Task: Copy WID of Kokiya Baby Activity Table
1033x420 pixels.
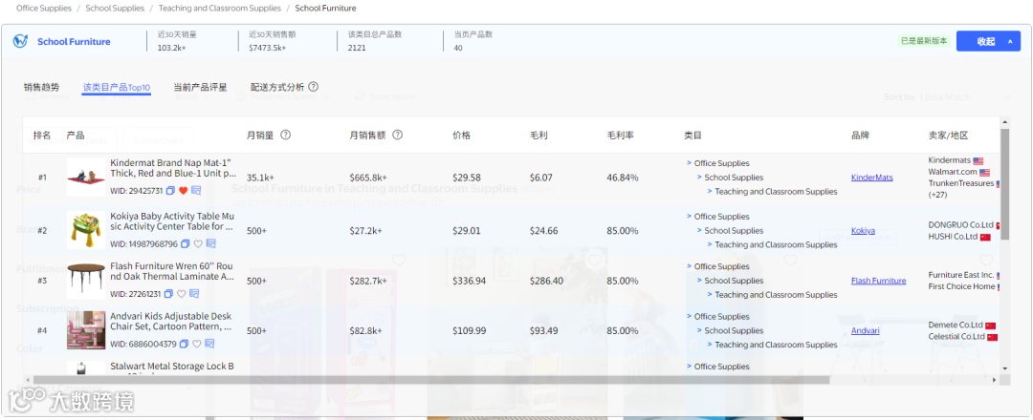Action: point(186,243)
